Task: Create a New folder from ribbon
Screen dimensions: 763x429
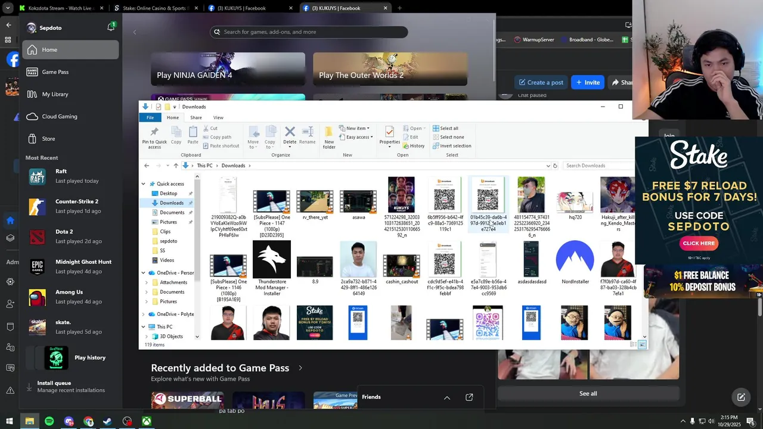Action: (329, 137)
